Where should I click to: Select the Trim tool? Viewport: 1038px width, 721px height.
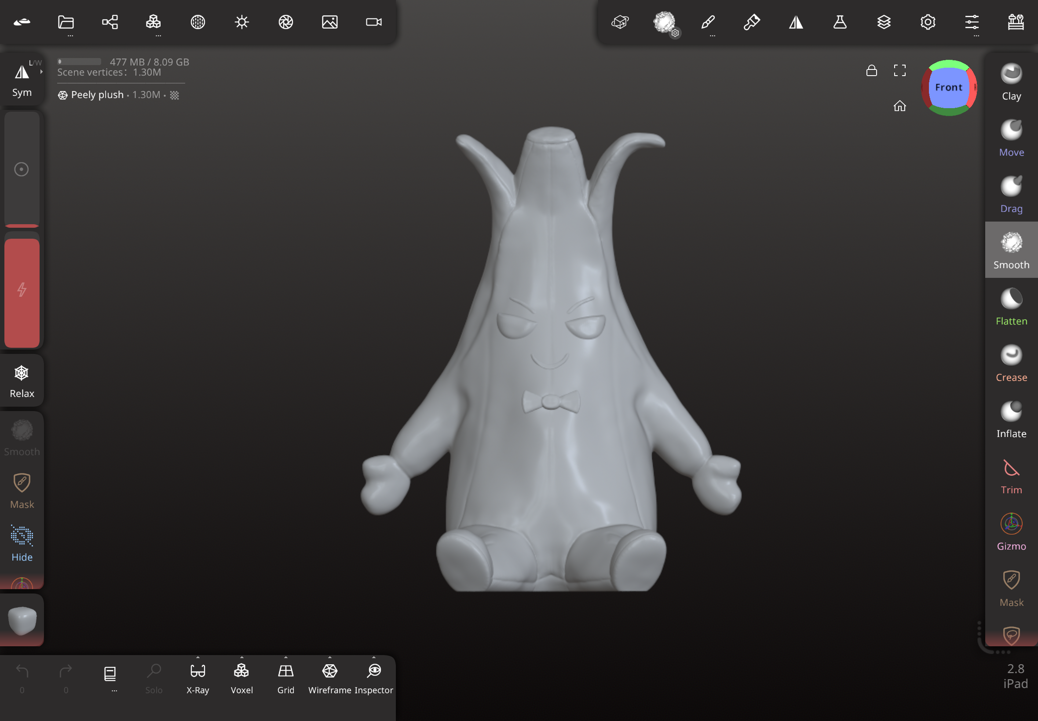pos(1011,476)
